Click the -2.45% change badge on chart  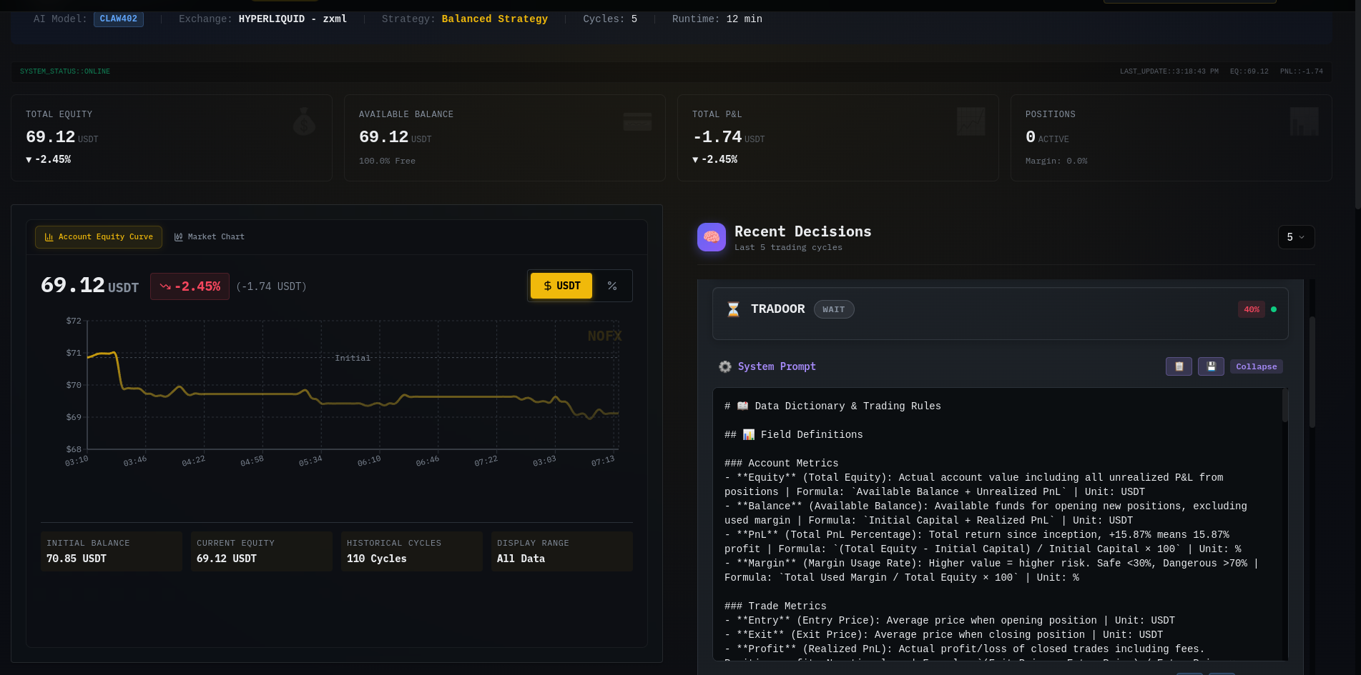pos(190,286)
